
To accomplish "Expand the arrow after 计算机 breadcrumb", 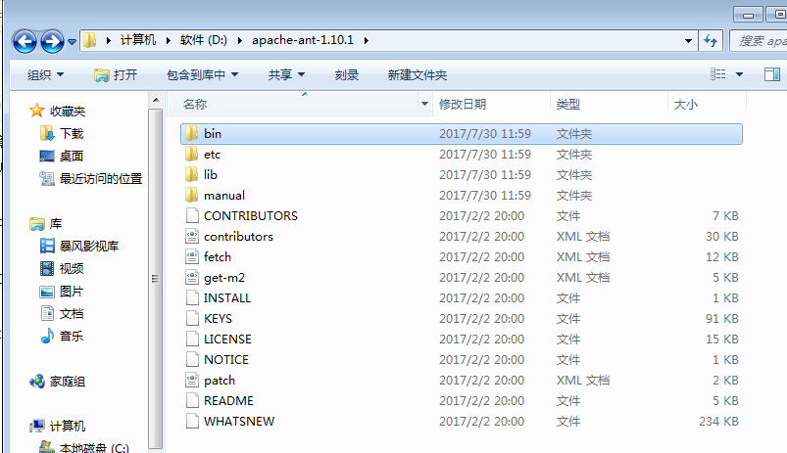I will coord(169,40).
